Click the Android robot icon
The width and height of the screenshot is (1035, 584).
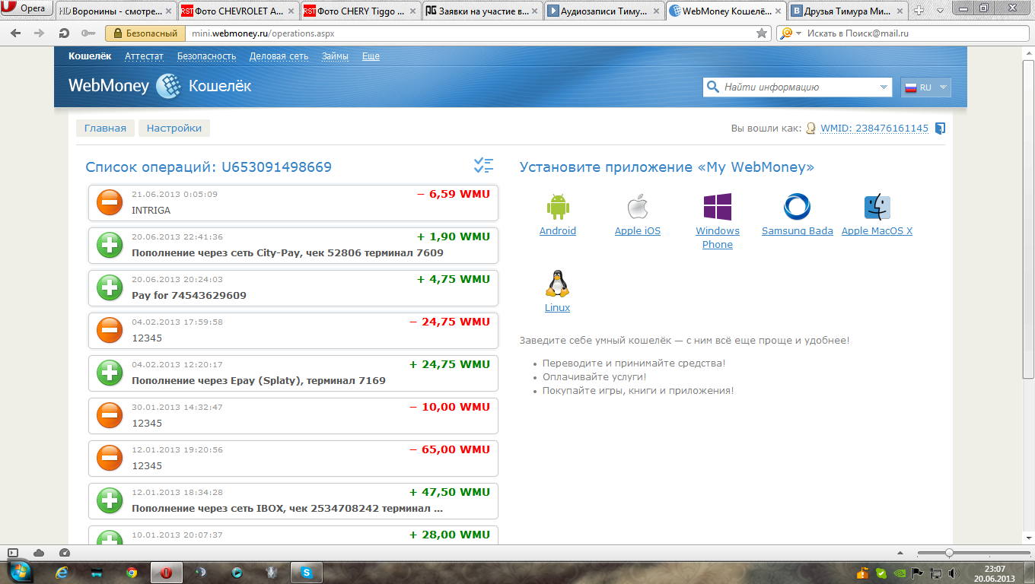(558, 207)
